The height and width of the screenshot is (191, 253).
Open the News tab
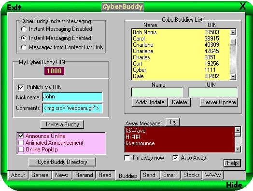[x=62, y=175]
